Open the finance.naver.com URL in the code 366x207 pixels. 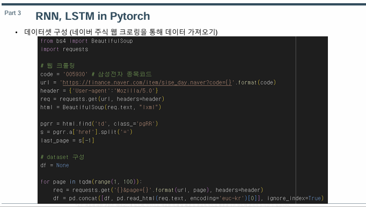[x=147, y=82]
